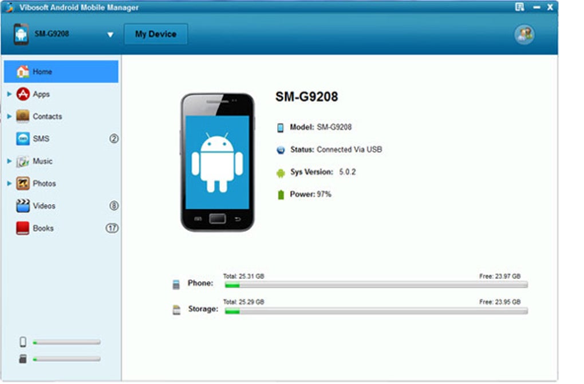Select the Books label in sidebar
The width and height of the screenshot is (584, 384).
(x=43, y=228)
